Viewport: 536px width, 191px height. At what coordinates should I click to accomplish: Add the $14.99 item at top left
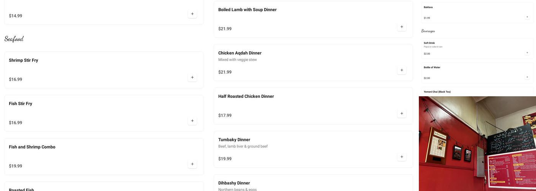pyautogui.click(x=192, y=14)
